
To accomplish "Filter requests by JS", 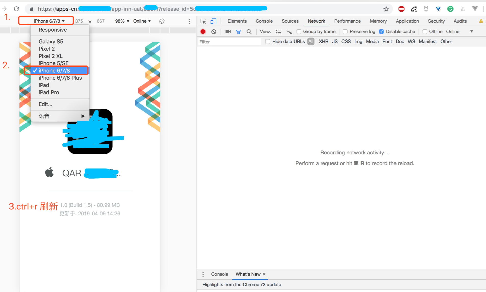I will click(335, 42).
